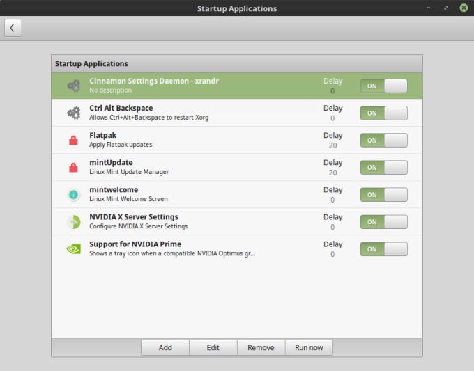Click the back arrow button
This screenshot has width=474, height=371.
(13, 28)
